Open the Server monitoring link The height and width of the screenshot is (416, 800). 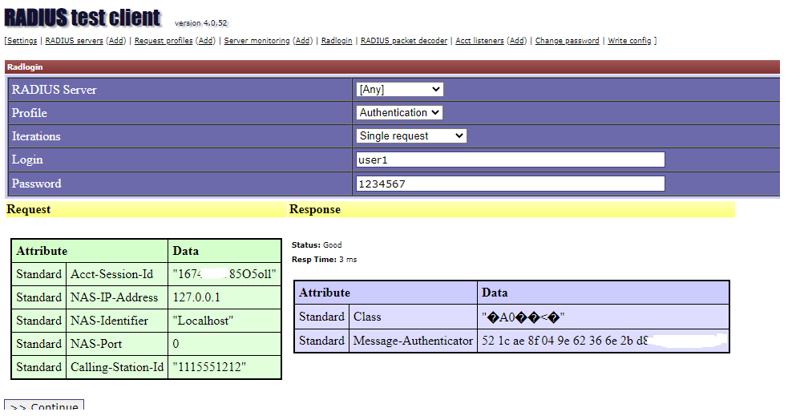tap(257, 41)
